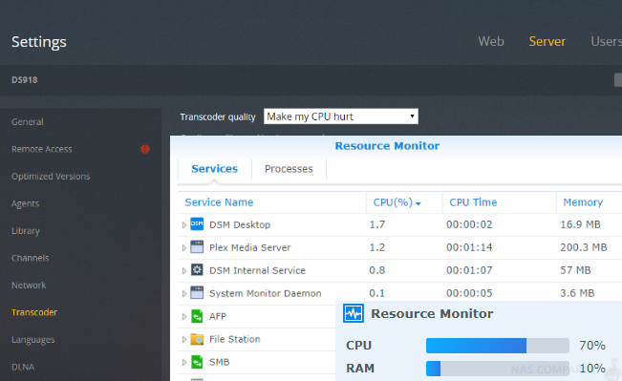
Task: Click the 1.2 CPU percentage value
Action: pos(377,247)
